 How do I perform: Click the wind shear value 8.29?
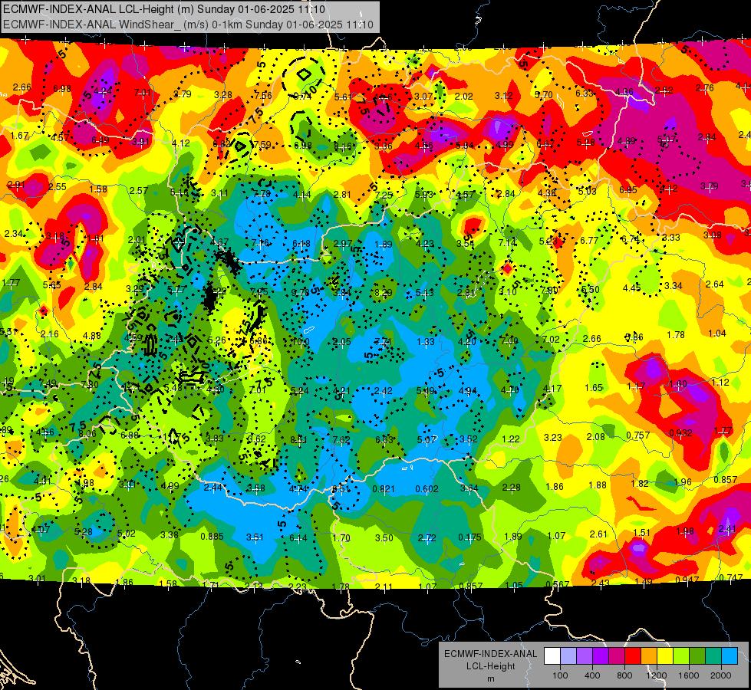click(383, 293)
